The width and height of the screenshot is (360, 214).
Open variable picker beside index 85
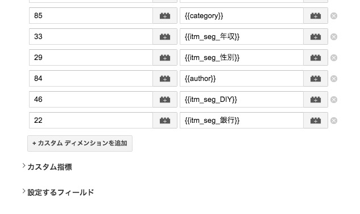(x=165, y=16)
